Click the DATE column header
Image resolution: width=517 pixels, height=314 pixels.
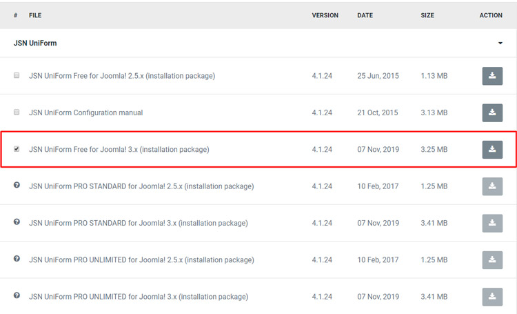(365, 15)
